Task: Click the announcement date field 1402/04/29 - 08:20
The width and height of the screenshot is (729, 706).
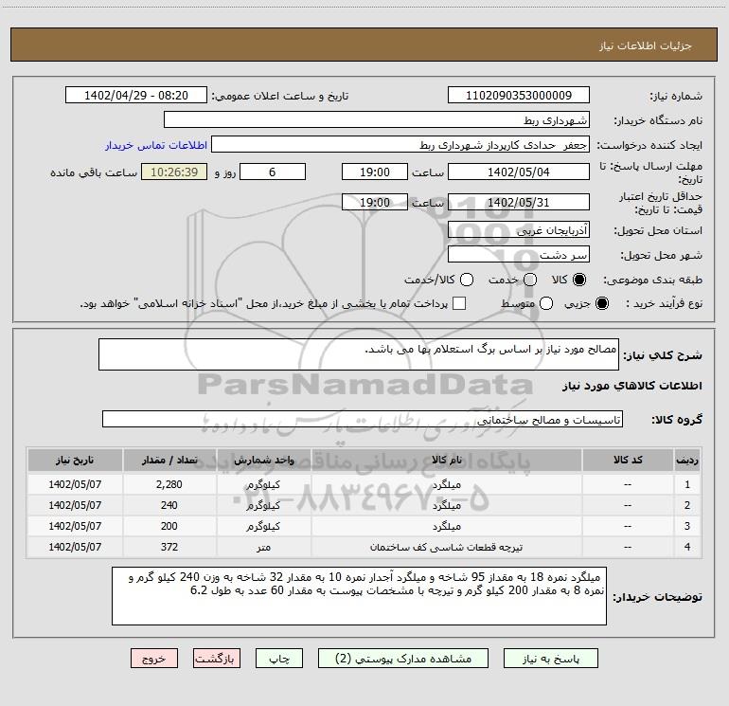Action: click(x=136, y=96)
